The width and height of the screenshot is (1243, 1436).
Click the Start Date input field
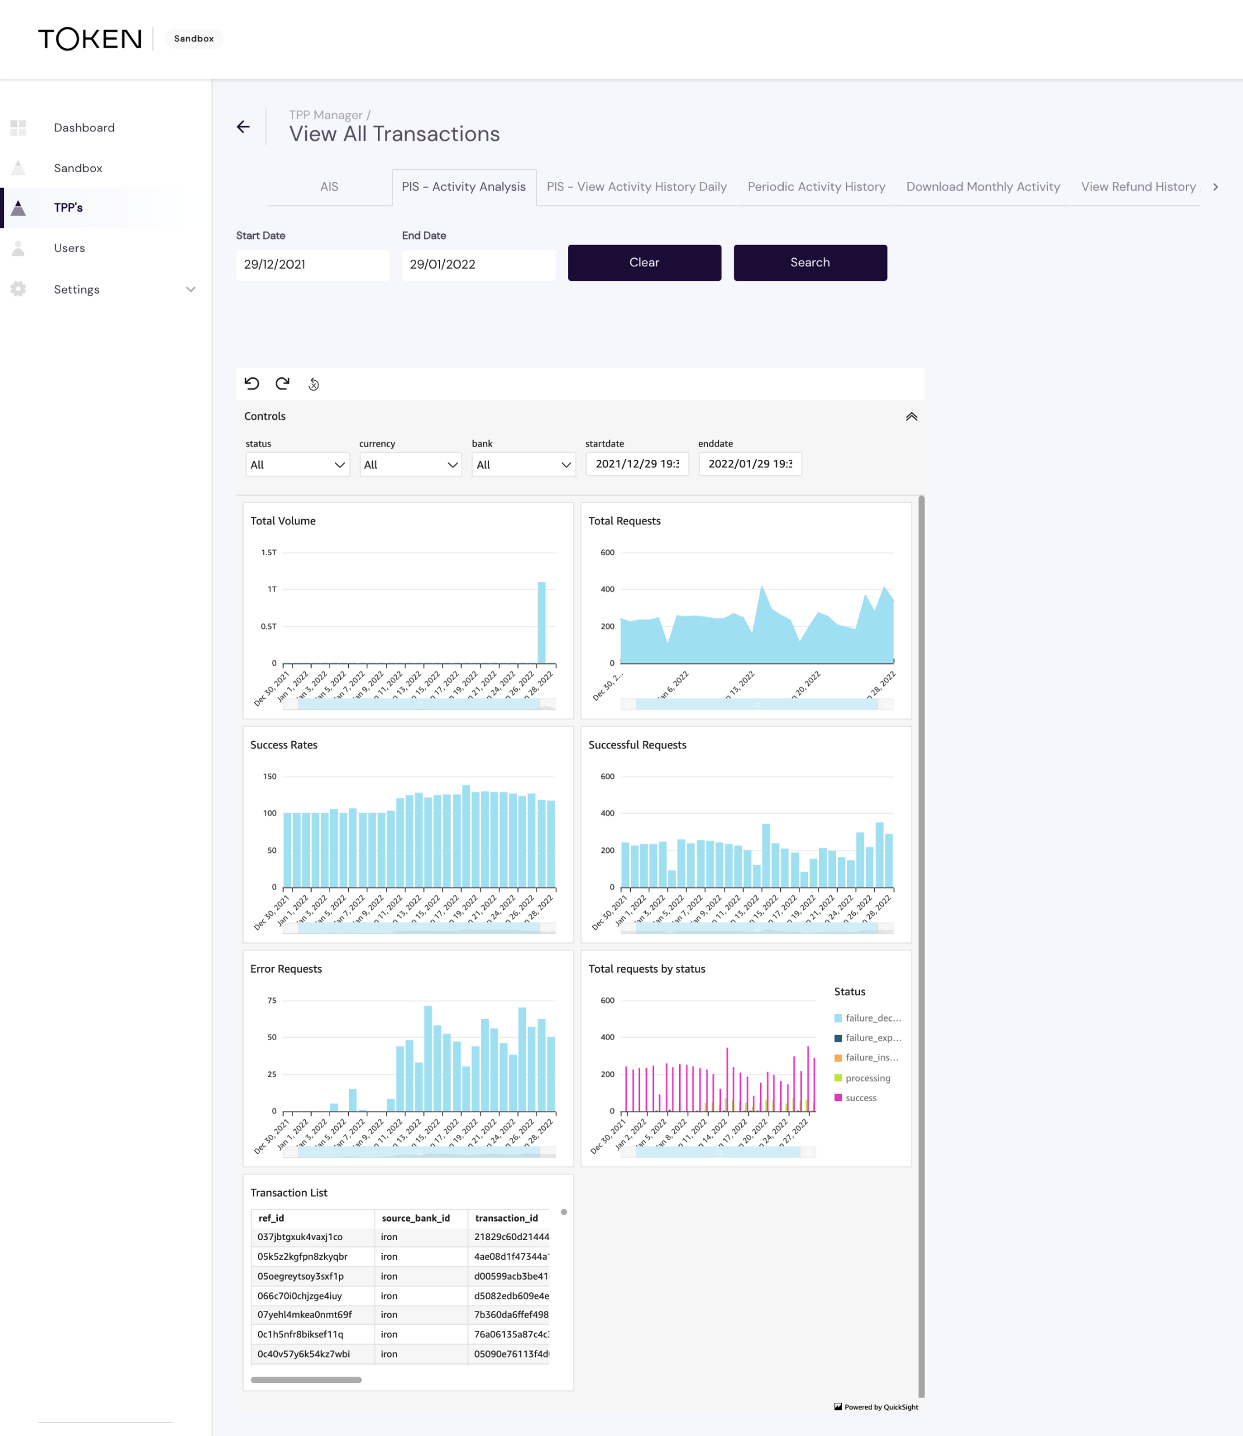(x=312, y=264)
